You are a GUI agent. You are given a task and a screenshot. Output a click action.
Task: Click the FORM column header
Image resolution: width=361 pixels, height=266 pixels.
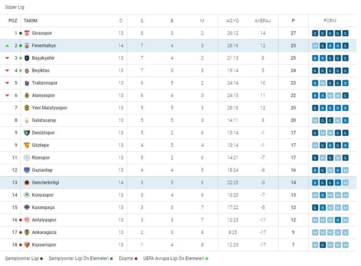(330, 21)
